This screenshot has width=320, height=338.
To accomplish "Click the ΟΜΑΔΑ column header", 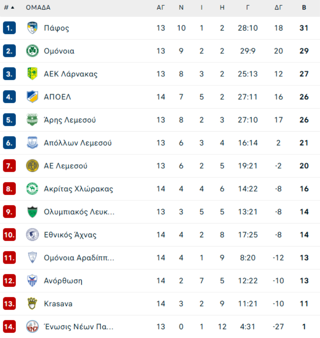I will tap(38, 7).
